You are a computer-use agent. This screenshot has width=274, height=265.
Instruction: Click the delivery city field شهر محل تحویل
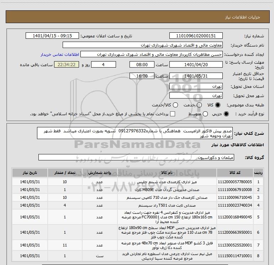point(196,96)
